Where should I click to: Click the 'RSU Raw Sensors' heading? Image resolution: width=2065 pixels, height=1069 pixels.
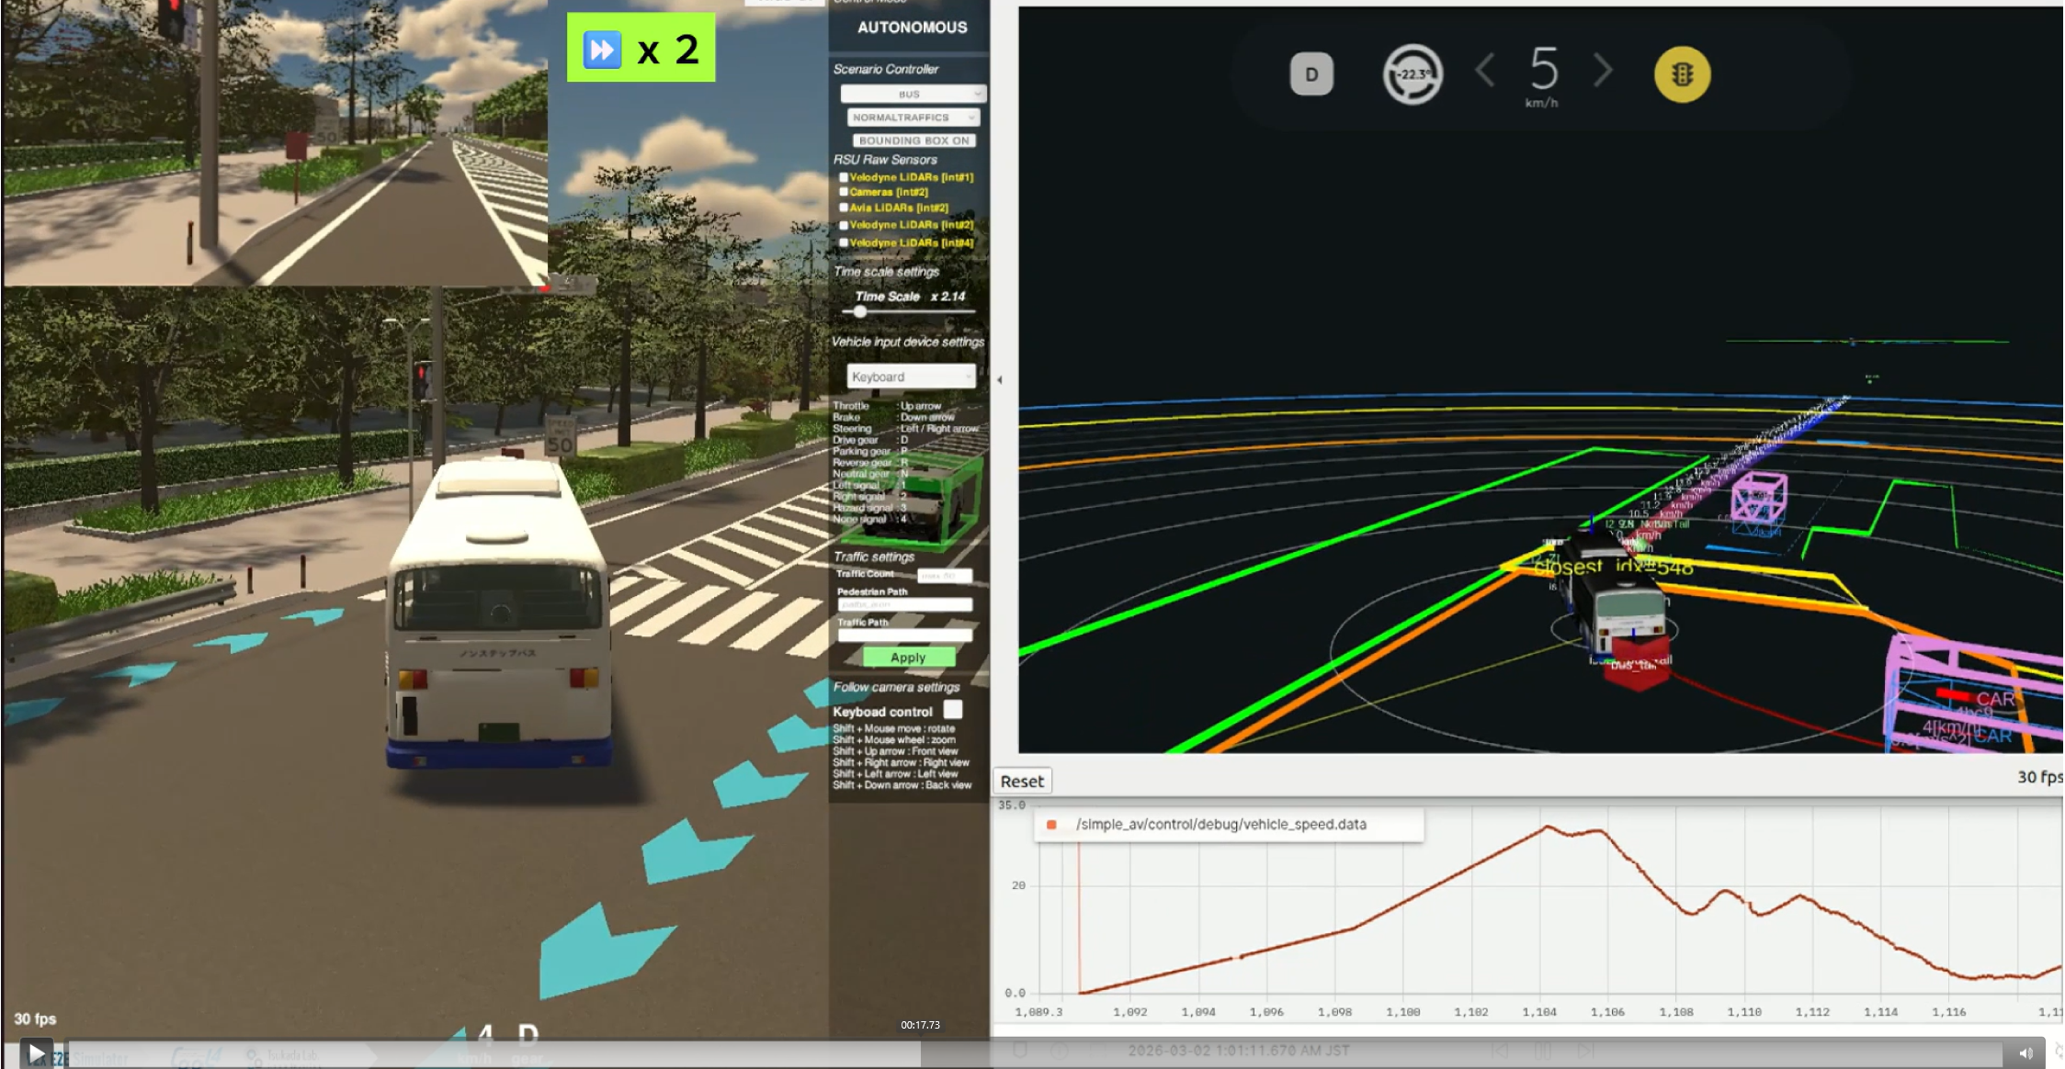[x=885, y=160]
